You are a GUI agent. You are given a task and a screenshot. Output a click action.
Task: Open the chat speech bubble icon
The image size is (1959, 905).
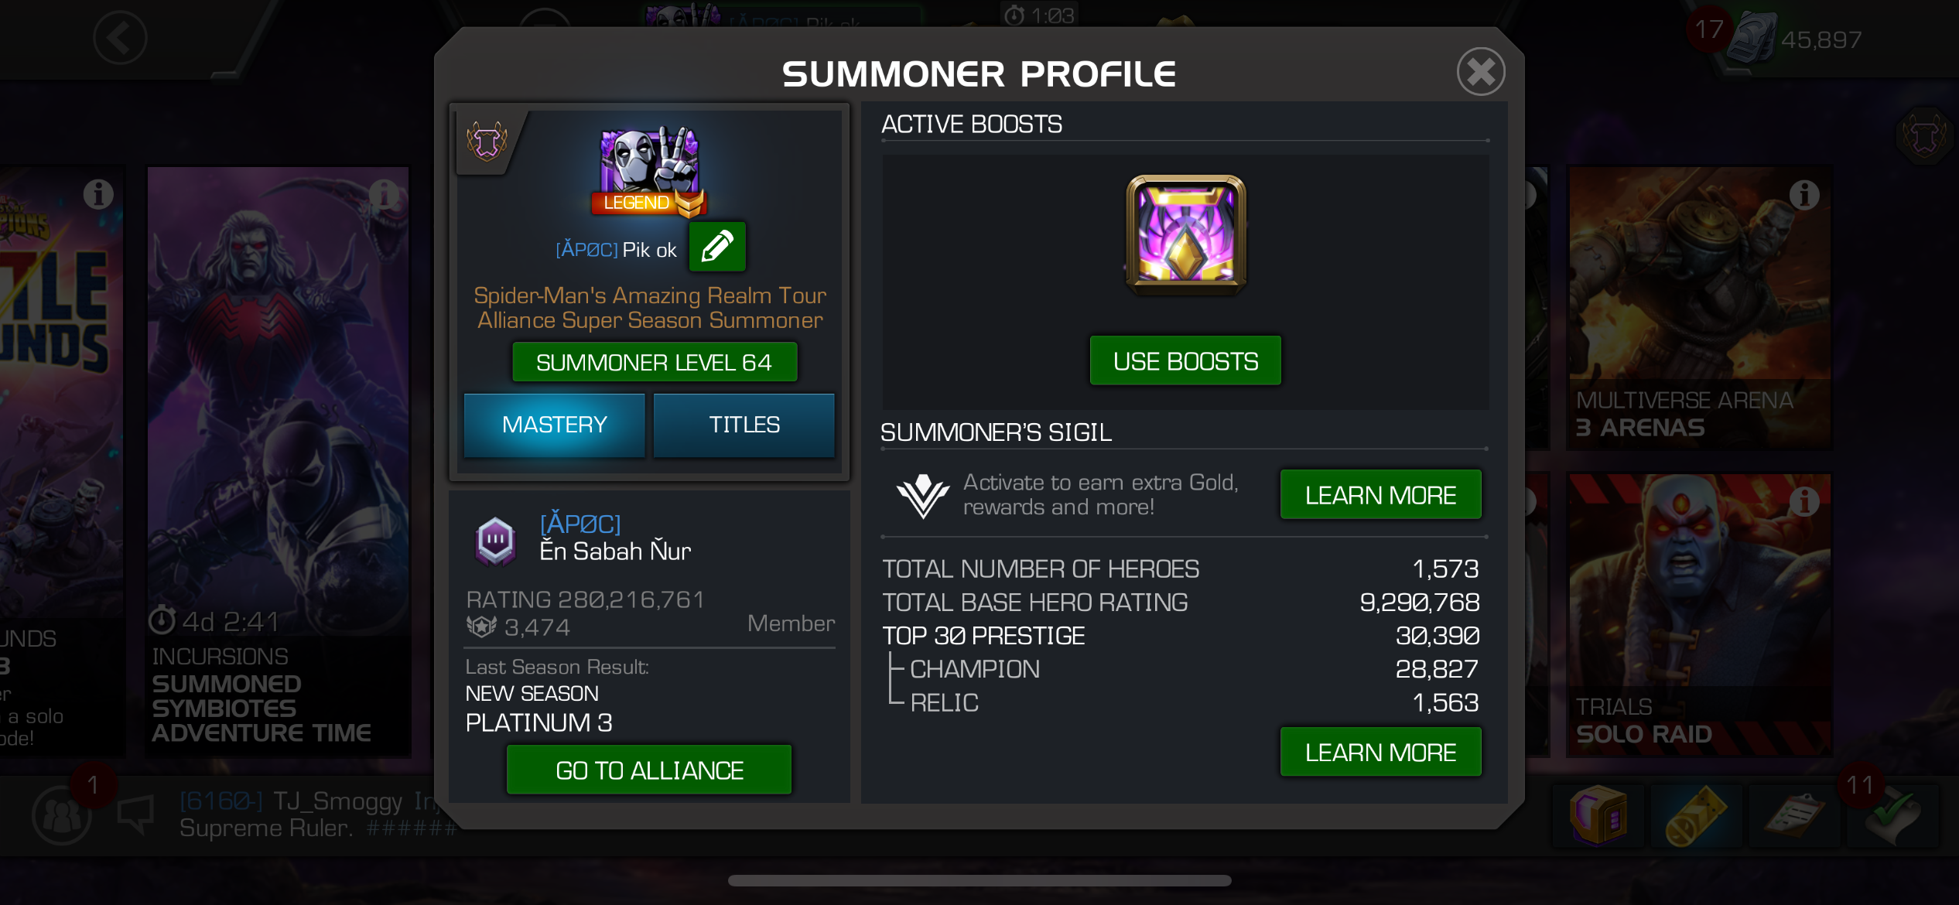(136, 814)
